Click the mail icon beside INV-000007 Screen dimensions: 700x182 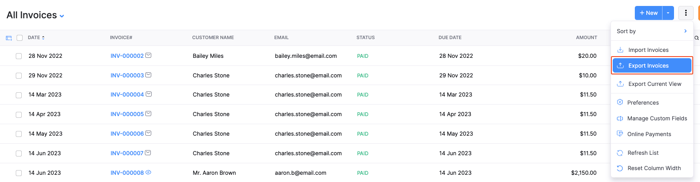point(148,153)
